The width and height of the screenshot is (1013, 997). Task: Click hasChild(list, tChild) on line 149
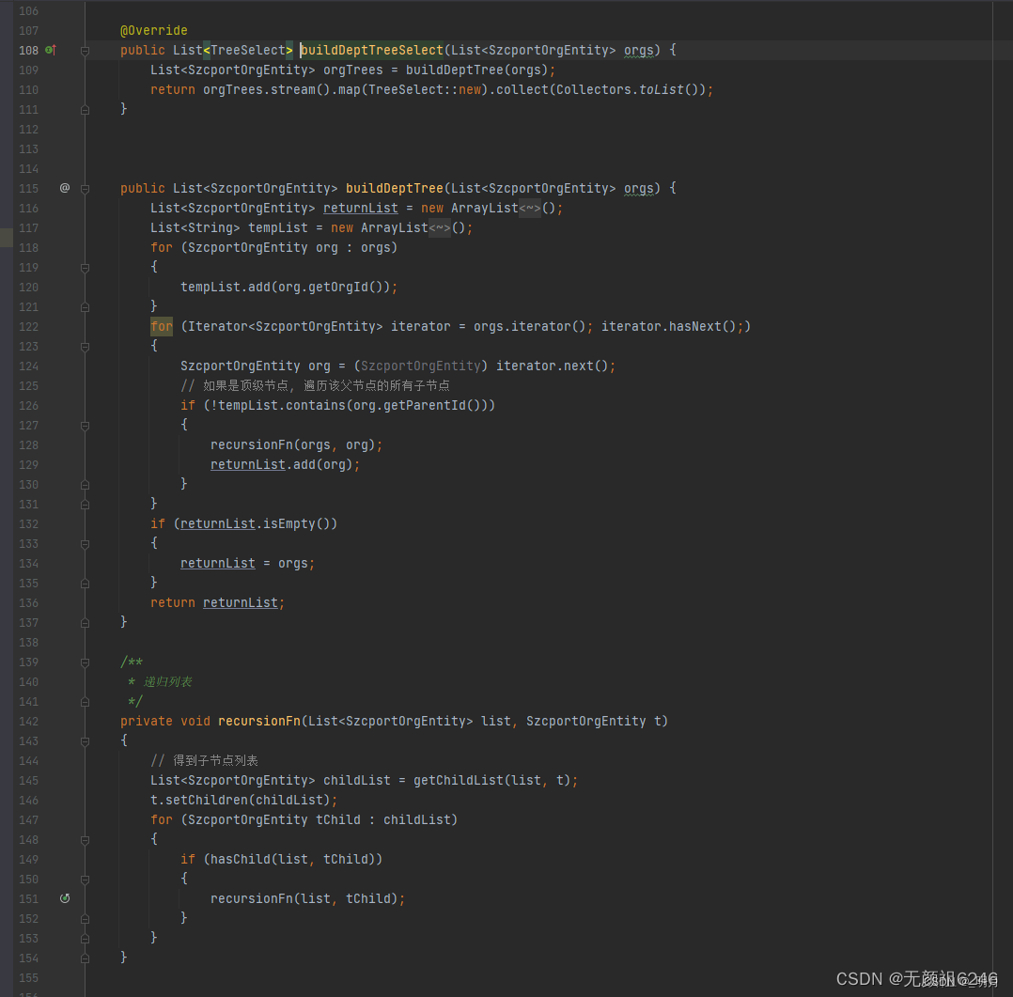[x=292, y=859]
